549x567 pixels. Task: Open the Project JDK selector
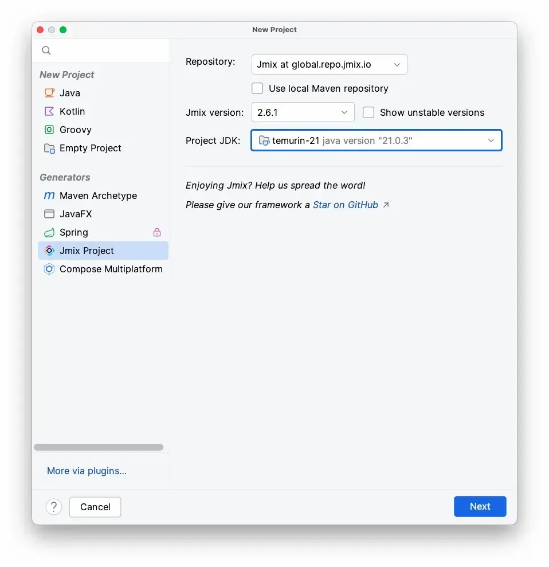[376, 140]
